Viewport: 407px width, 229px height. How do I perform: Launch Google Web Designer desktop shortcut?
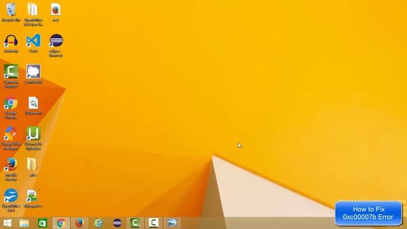11,139
